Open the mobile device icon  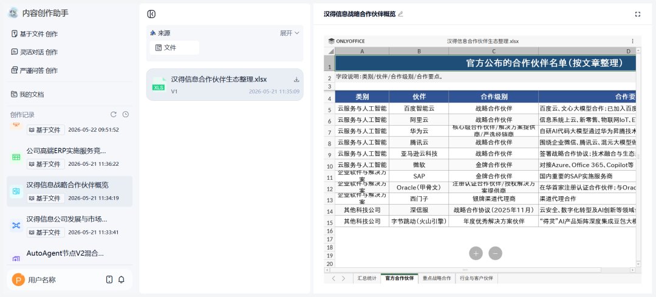[109, 280]
